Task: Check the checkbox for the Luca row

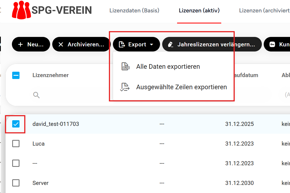Action: 16,144
